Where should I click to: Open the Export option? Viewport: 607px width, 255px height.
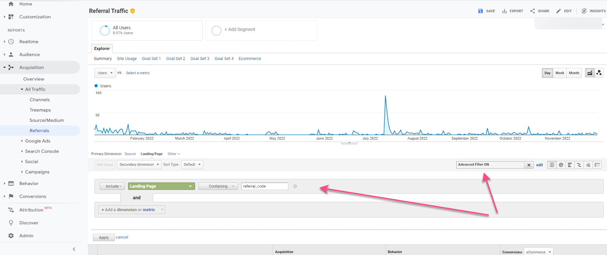click(x=513, y=11)
